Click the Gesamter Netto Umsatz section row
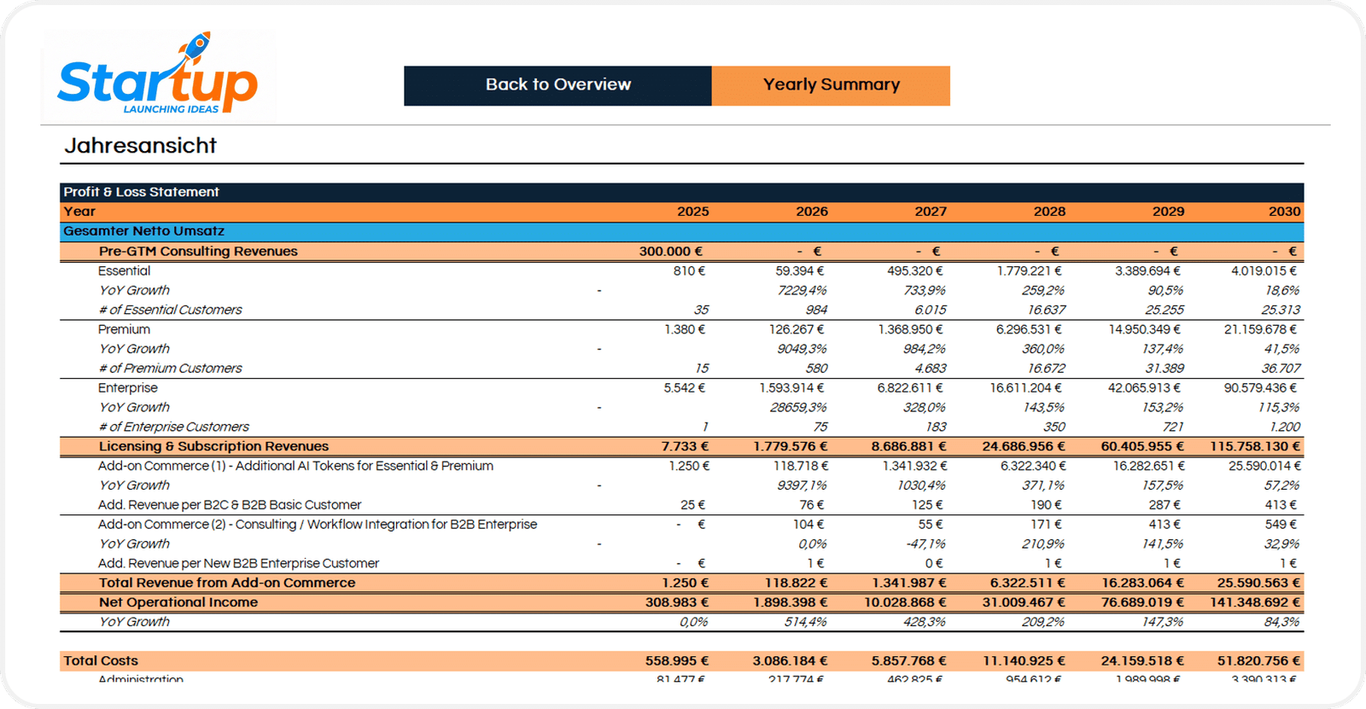Viewport: 1366px width, 709px height. [144, 231]
